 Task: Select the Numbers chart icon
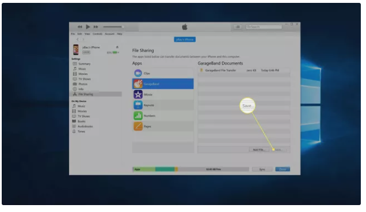[x=138, y=116]
